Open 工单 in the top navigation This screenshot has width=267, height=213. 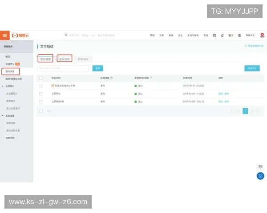point(162,35)
